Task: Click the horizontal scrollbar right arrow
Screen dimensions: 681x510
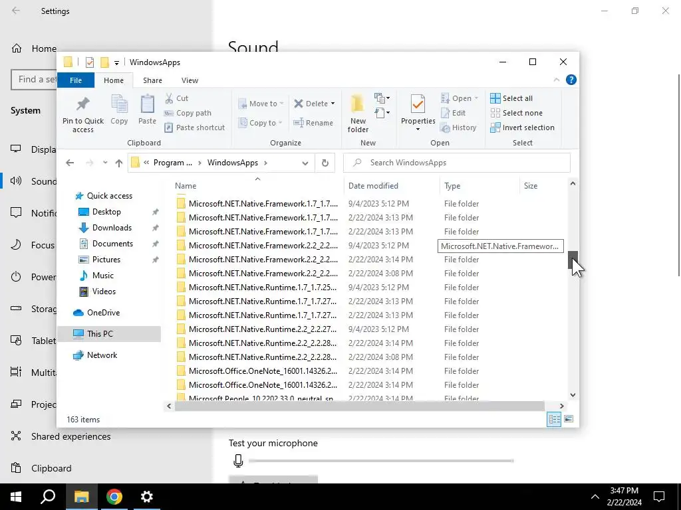Action: [x=561, y=406]
